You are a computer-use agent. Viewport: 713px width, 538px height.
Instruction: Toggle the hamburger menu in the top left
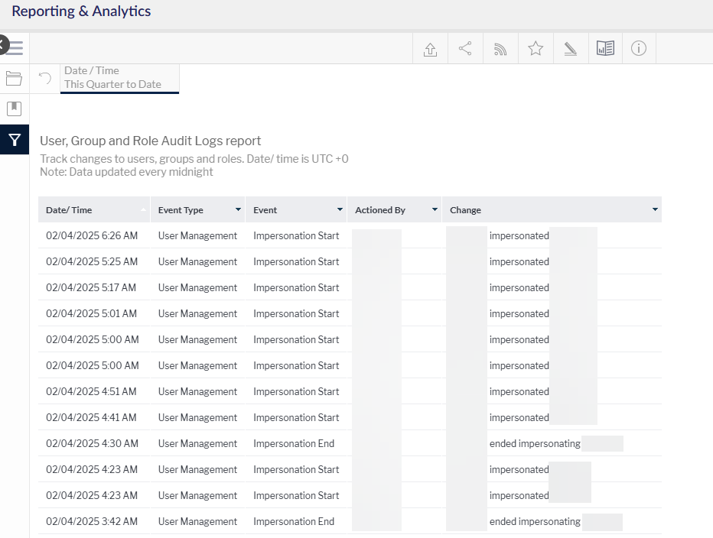(15, 48)
